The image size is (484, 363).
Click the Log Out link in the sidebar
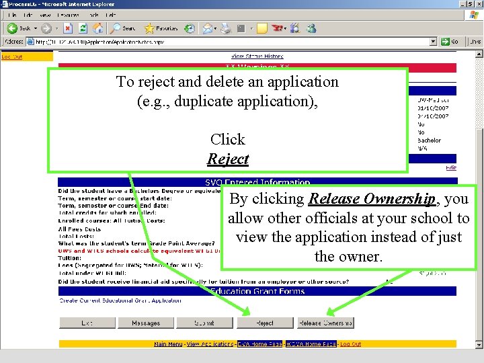tap(11, 56)
